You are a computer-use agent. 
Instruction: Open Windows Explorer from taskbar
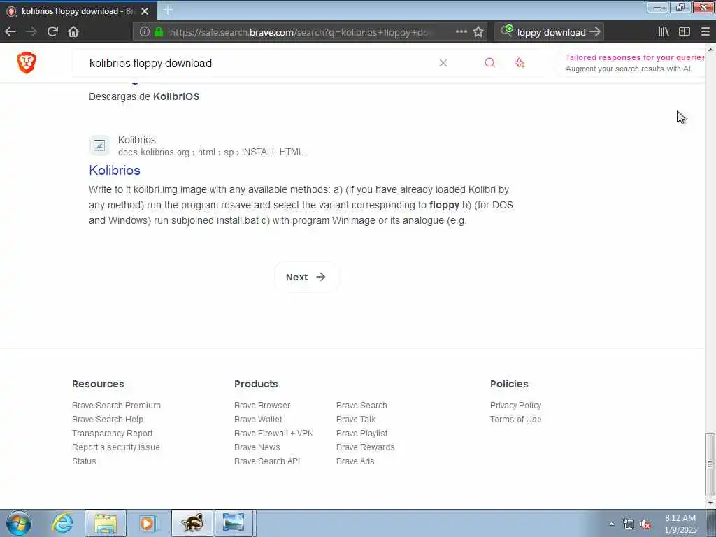click(106, 523)
